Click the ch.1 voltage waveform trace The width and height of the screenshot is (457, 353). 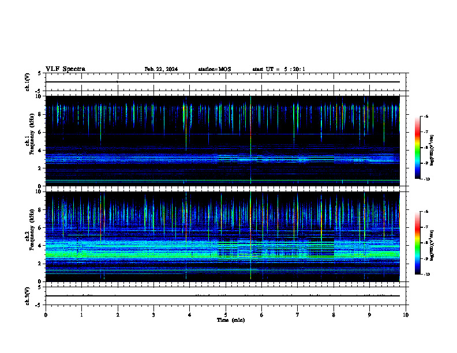point(223,82)
